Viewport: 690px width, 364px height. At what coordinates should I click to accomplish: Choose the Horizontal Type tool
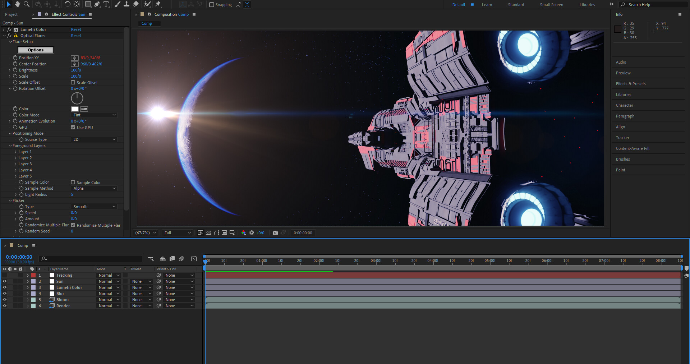106,4
